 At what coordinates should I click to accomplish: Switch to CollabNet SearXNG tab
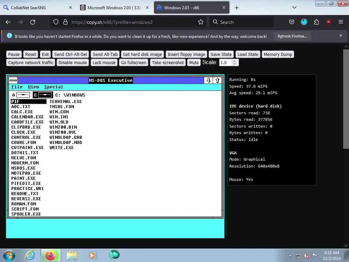pos(38,8)
